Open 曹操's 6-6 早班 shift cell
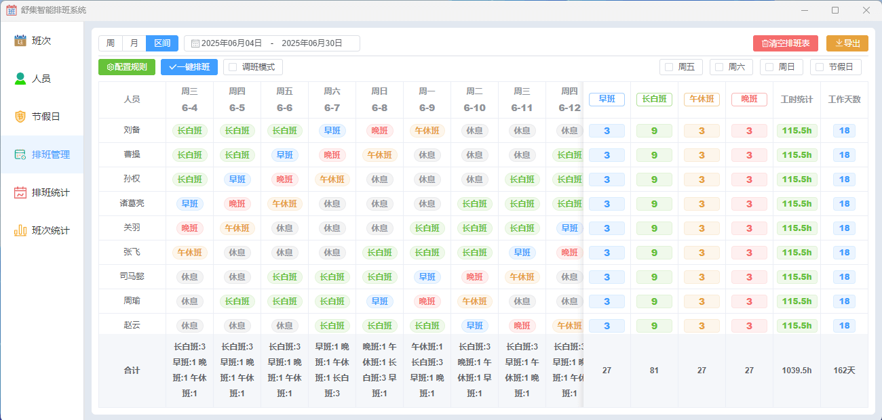The image size is (882, 420). pos(284,155)
